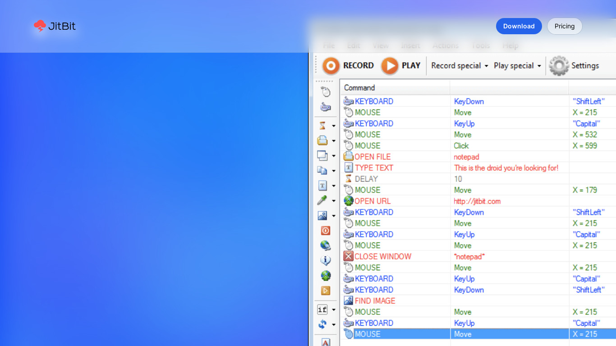Viewport: 616px width, 346px height.
Task: Click the eyedropper pixel color icon
Action: (x=322, y=200)
